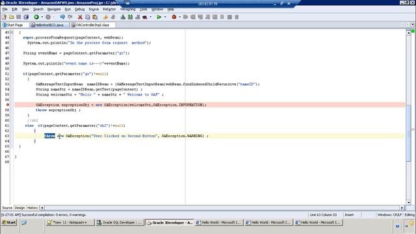Click the highlighted word throw on line 63
Screen dimensions: 416x234
pos(49,136)
